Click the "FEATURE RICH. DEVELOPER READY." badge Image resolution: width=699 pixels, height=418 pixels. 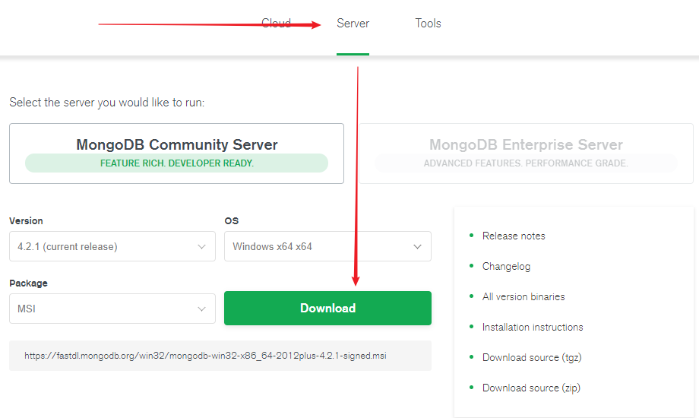coord(176,163)
